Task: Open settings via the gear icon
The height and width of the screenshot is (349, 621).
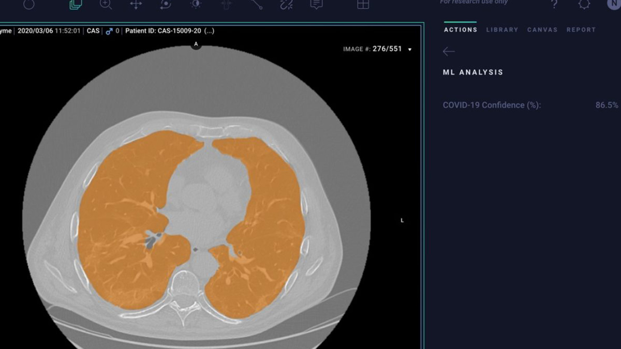Action: [584, 5]
